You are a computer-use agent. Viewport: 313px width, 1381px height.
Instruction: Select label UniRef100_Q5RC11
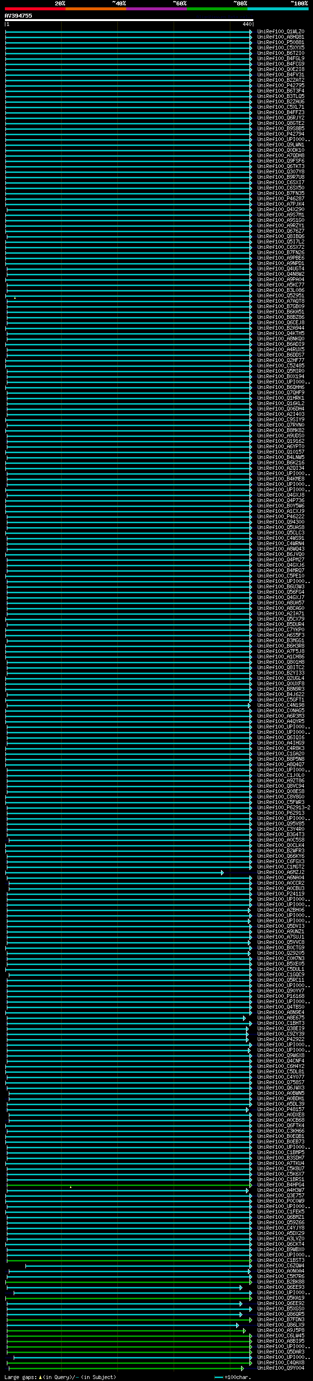pyautogui.click(x=280, y=980)
